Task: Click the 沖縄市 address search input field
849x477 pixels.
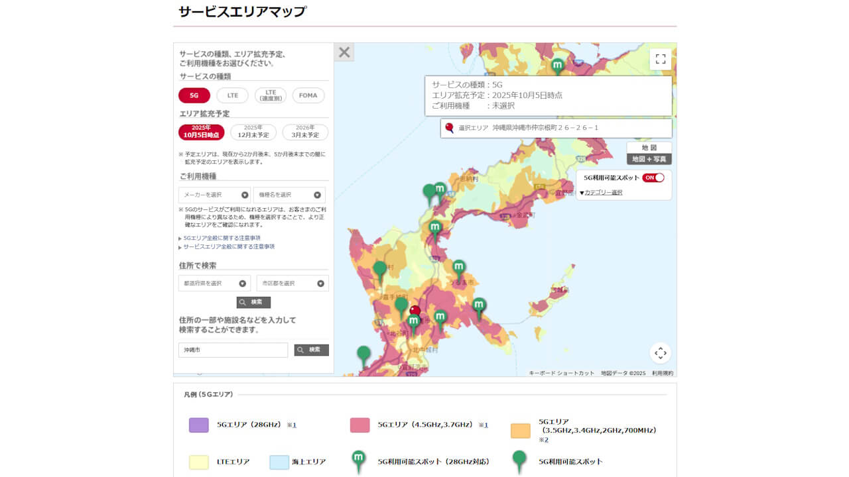Action: click(x=233, y=350)
